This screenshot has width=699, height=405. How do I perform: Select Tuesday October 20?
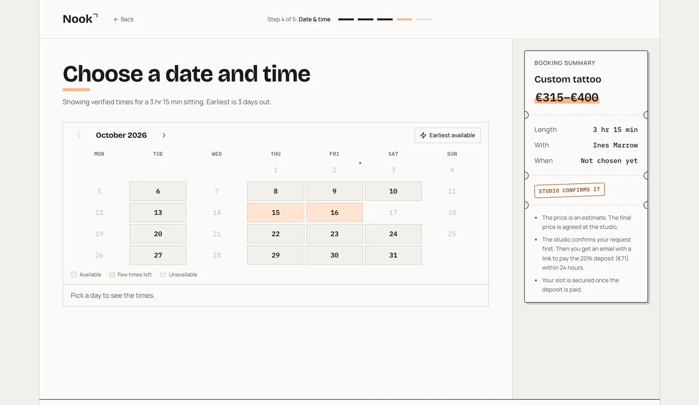click(158, 234)
